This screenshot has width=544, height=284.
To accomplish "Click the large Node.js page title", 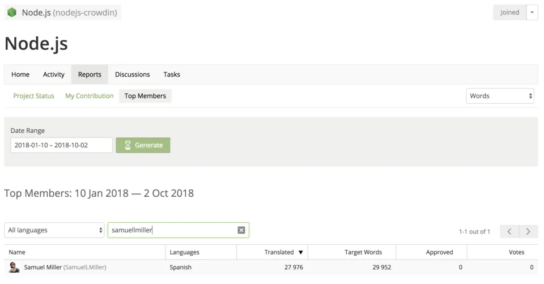I will point(36,44).
